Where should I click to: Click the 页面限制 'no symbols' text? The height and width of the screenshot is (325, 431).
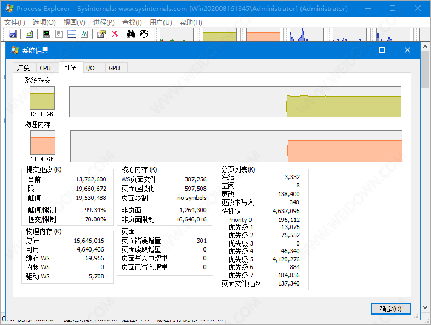(x=192, y=198)
